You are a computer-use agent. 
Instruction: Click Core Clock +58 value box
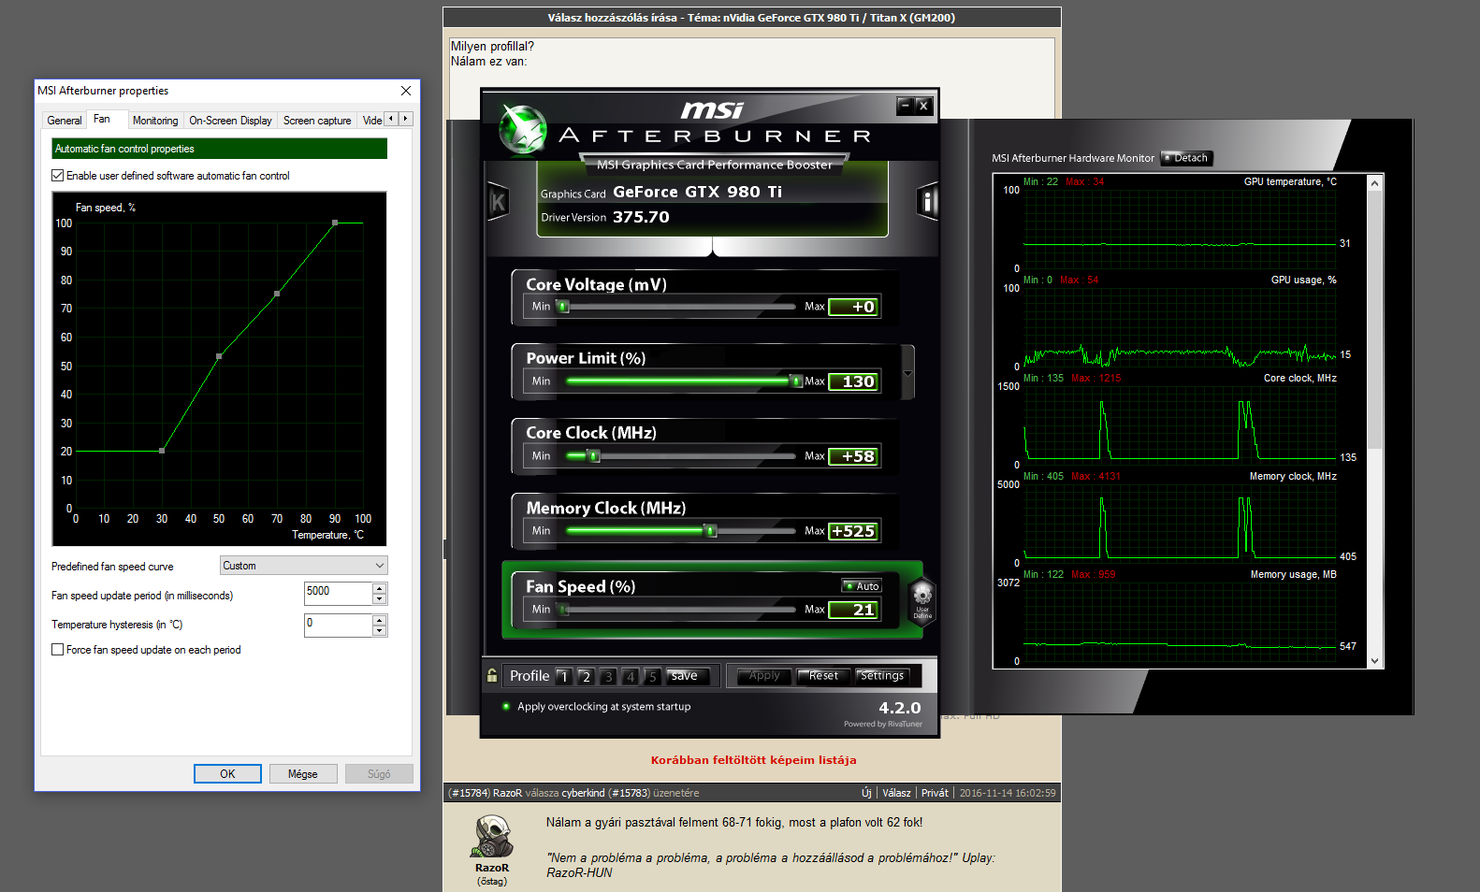[x=853, y=456]
